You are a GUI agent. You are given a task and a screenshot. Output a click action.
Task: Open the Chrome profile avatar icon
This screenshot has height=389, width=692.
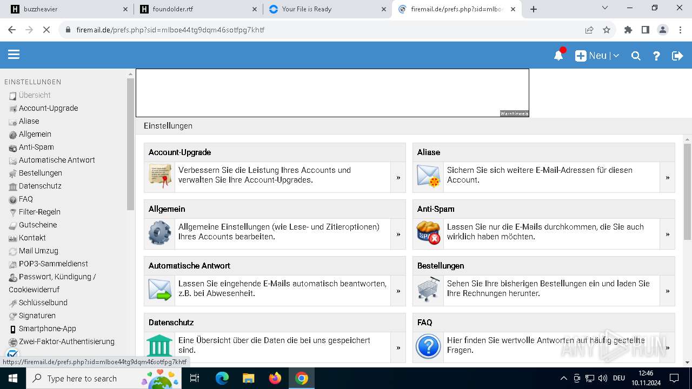[x=663, y=30]
